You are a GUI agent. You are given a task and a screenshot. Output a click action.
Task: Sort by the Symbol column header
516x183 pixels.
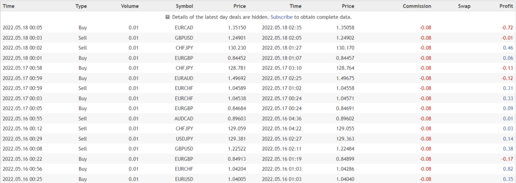pyautogui.click(x=184, y=6)
